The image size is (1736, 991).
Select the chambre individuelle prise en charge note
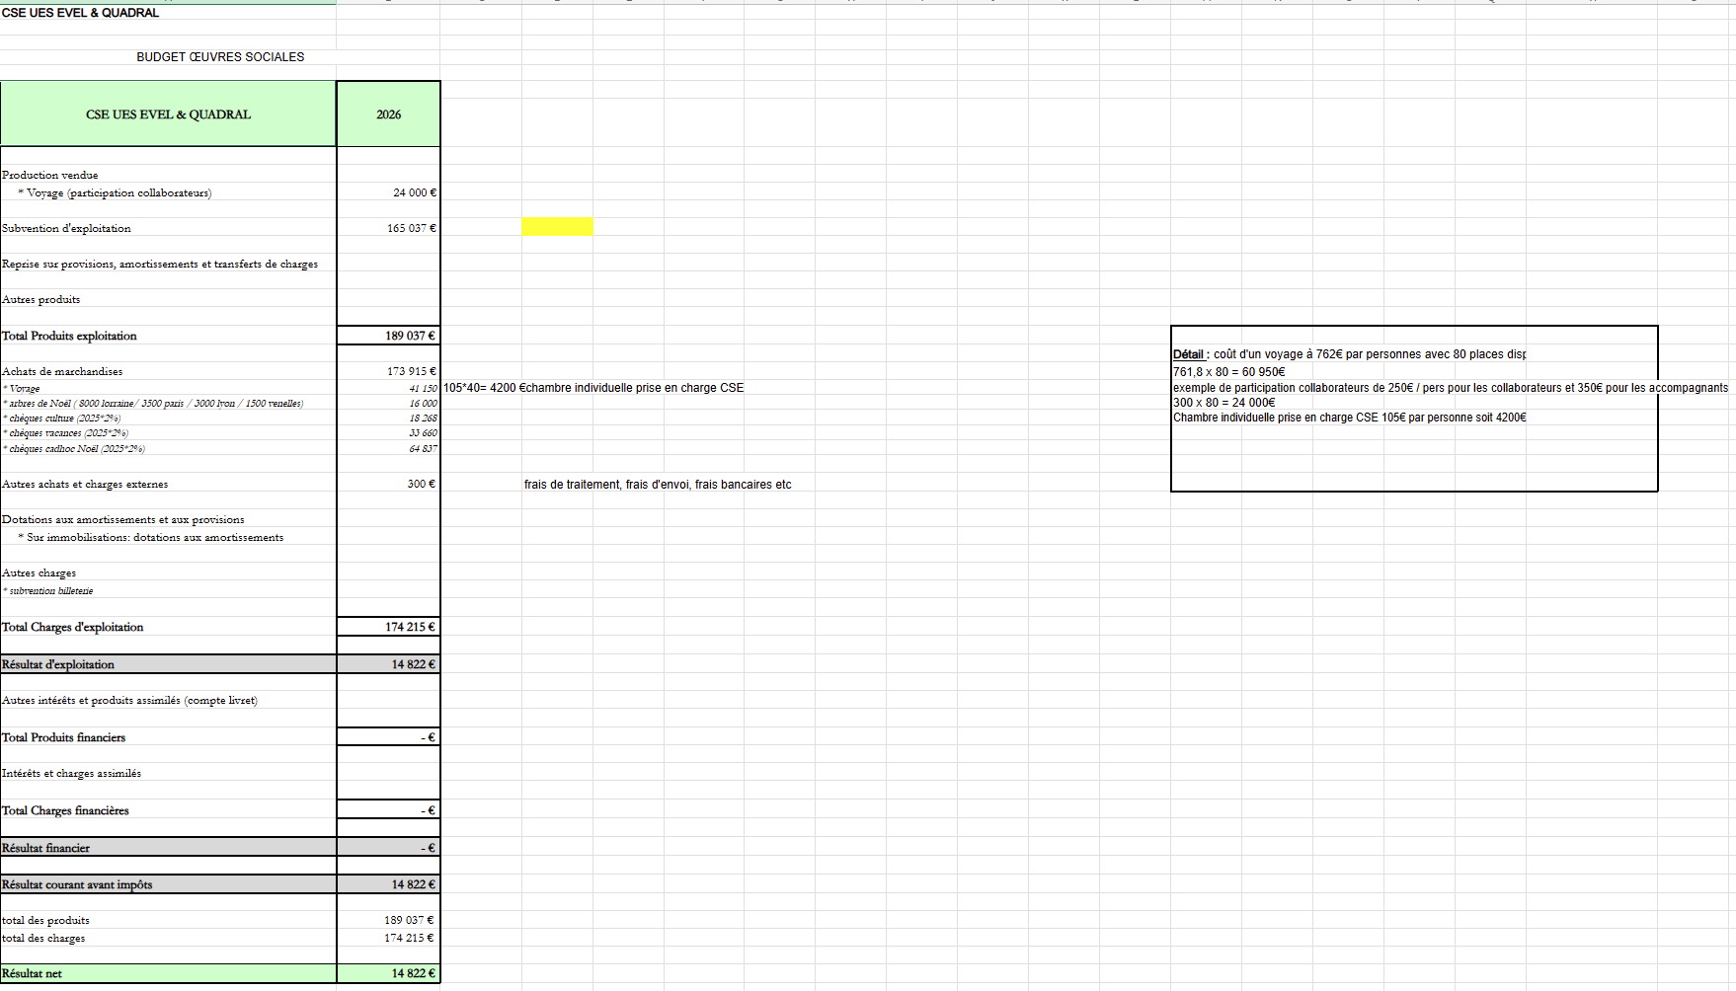coord(593,388)
